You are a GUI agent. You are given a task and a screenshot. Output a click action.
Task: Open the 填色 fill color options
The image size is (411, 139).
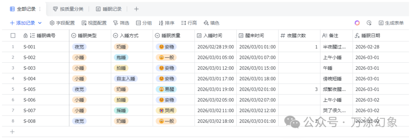point(212,23)
